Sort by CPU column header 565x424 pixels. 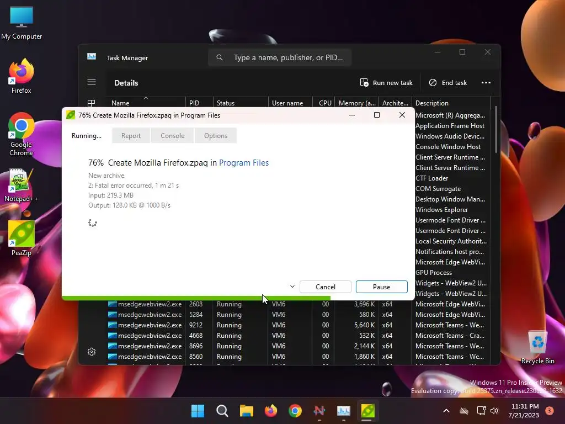[323, 103]
